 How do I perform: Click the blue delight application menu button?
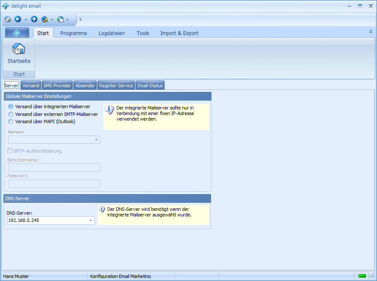tap(17, 33)
